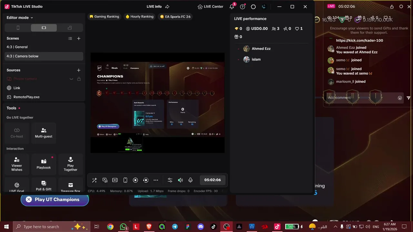Click viewer islam in performance list
Viewport: 413px width, 232px height.
pyautogui.click(x=256, y=59)
